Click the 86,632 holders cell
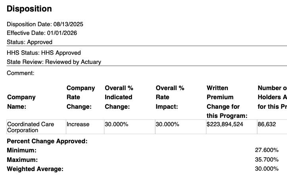 pyautogui.click(x=267, y=124)
